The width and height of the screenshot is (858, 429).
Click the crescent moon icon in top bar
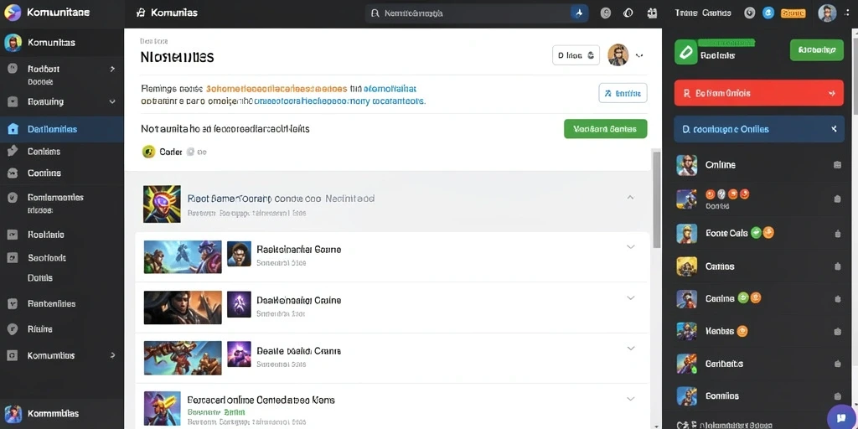click(x=628, y=13)
